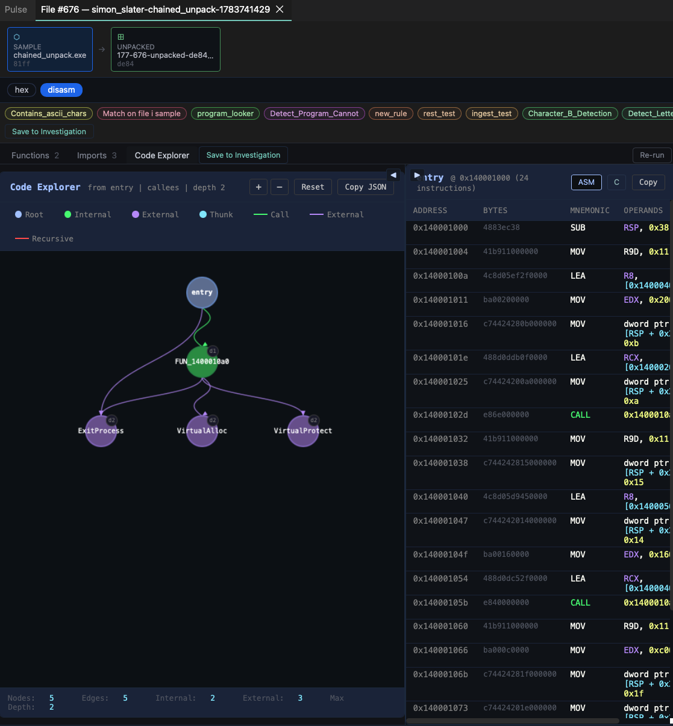Select the row at address 0x140001000
This screenshot has width=673, height=726.
pyautogui.click(x=539, y=232)
